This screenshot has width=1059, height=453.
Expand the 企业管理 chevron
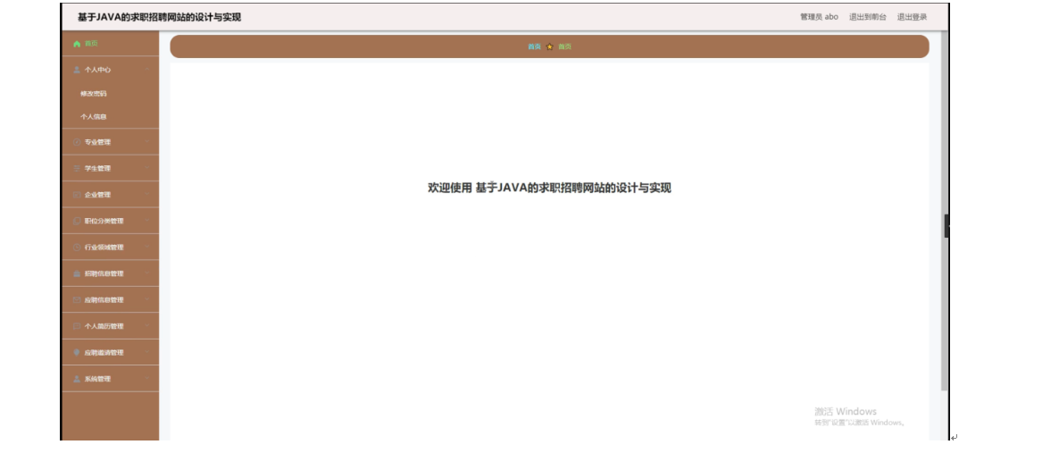[147, 194]
